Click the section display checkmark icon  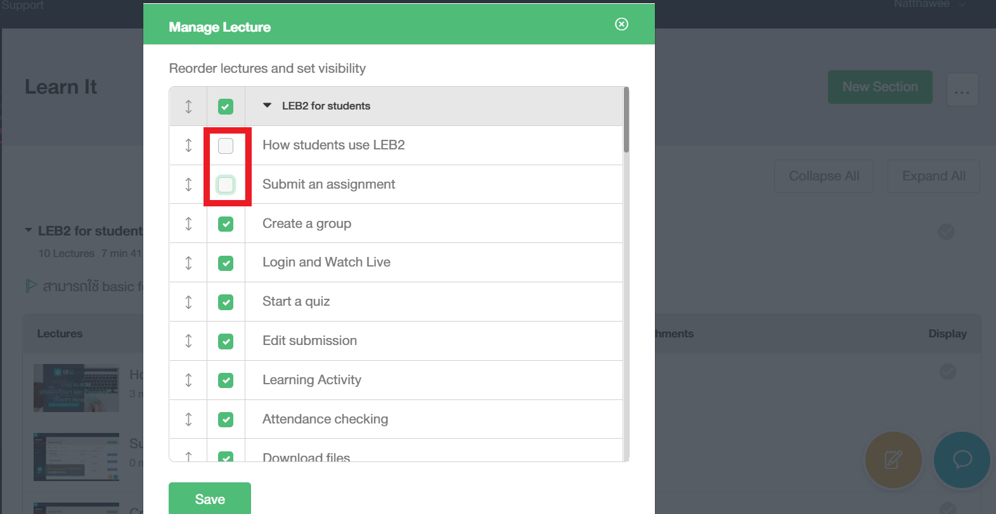[947, 232]
